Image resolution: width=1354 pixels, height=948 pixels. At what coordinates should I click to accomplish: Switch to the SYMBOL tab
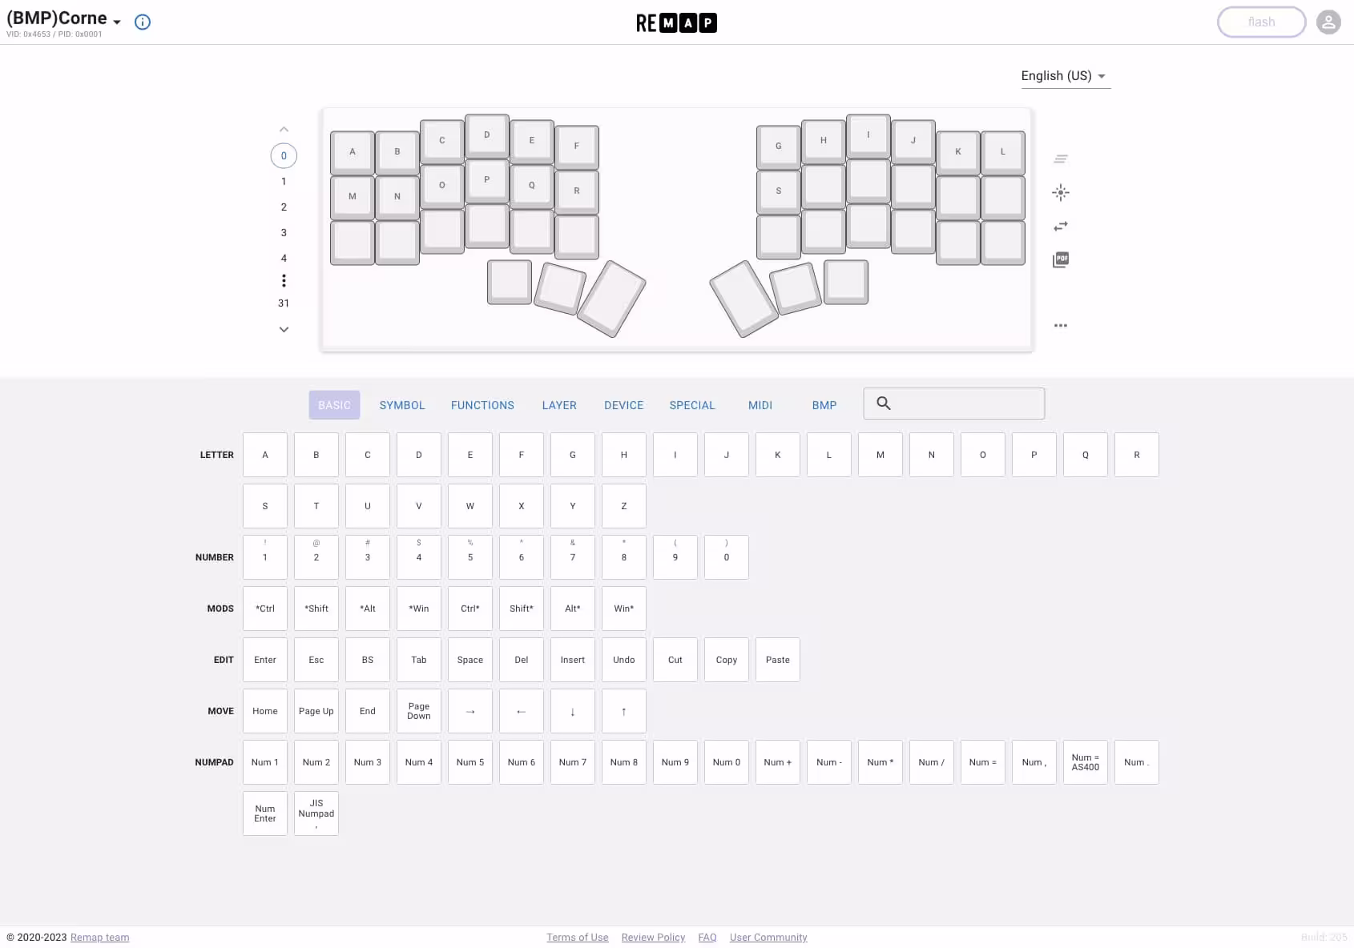pyautogui.click(x=402, y=405)
